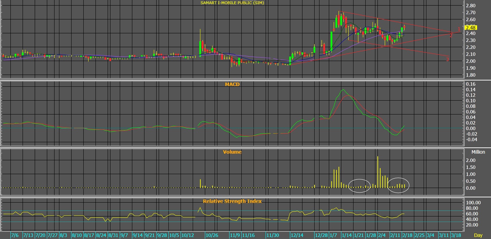Click the 2/4 date label
Screen dimensions: 491x239
point(382,236)
